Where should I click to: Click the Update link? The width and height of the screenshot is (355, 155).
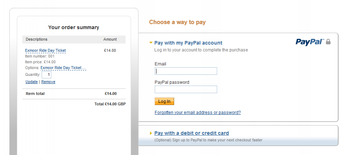[x=32, y=82]
